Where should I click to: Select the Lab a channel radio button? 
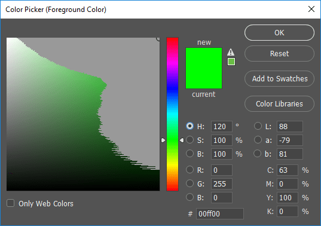(258, 140)
